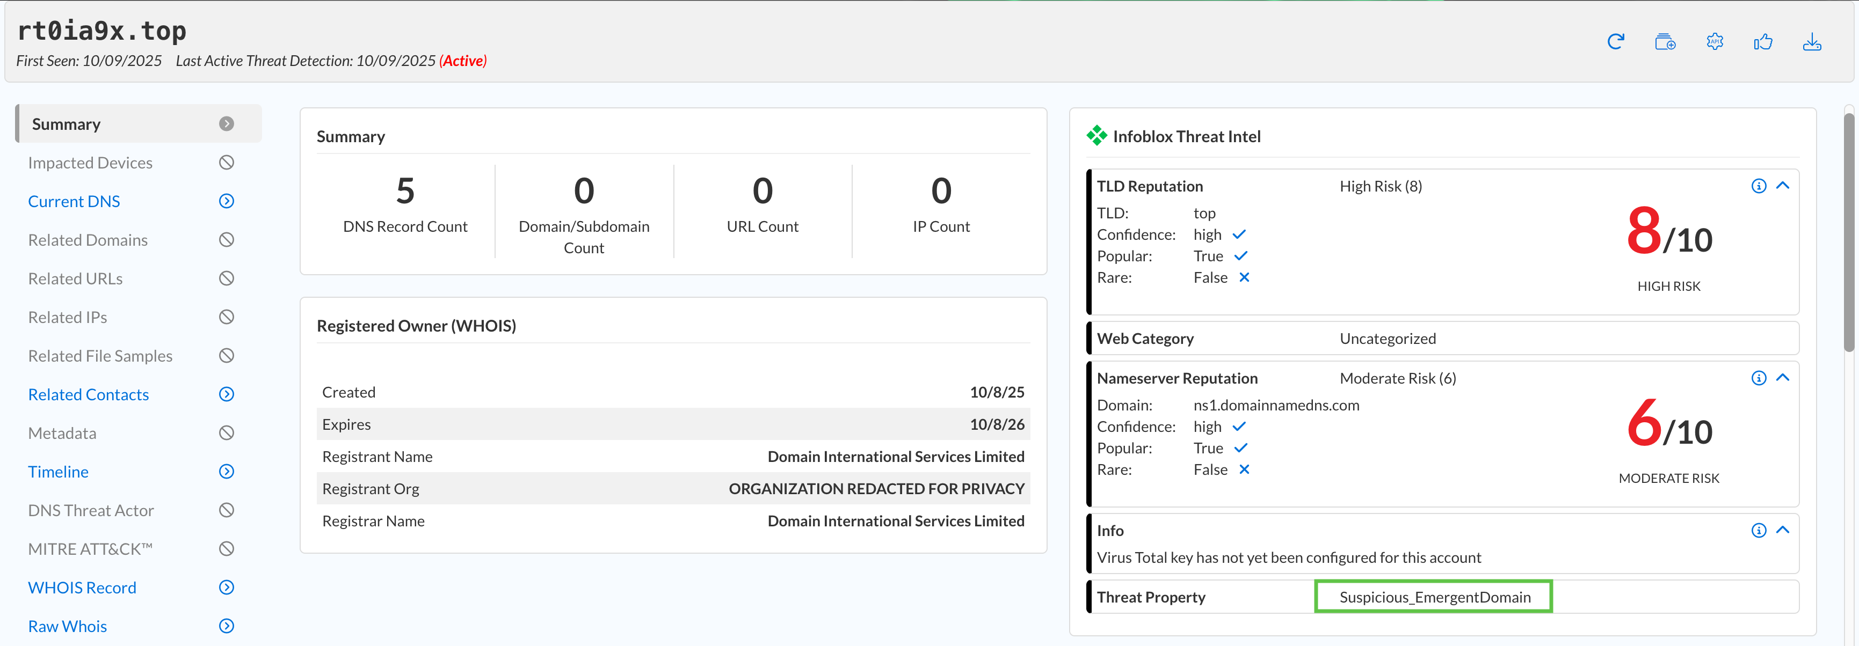The width and height of the screenshot is (1859, 646).
Task: Collapse the Nameserver Reputation section
Action: click(x=1783, y=377)
